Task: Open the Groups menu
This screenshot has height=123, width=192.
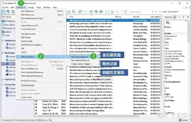Action: 31,7
